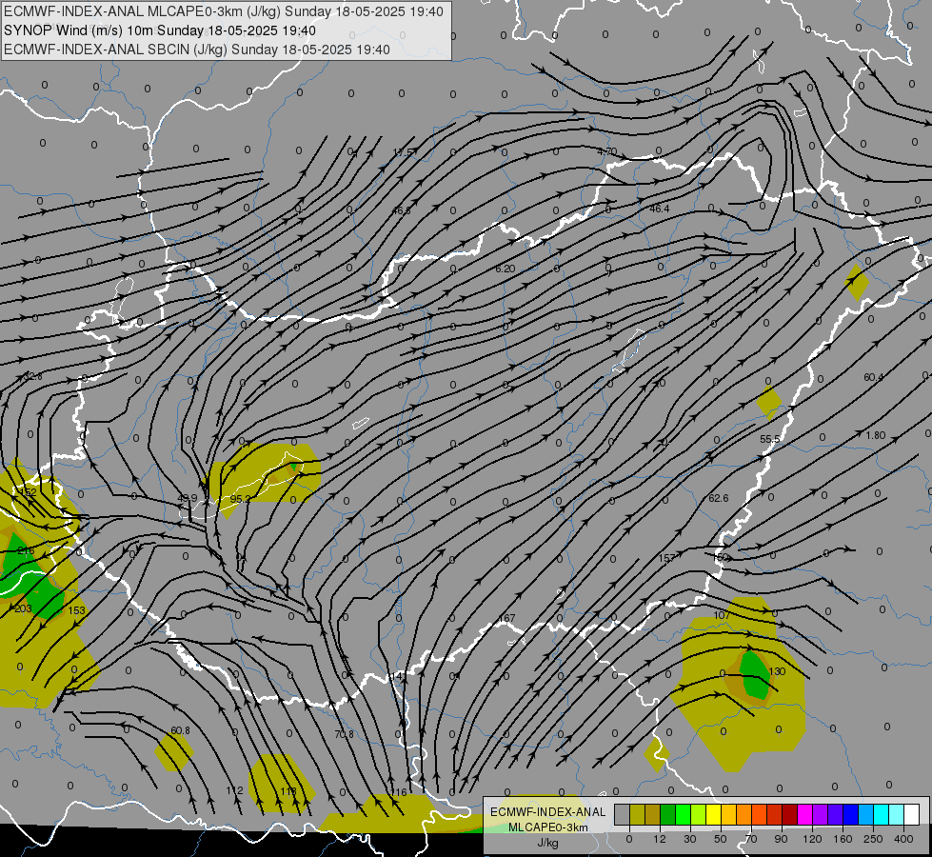Click the '250' tick label on legend
This screenshot has height=857, width=932.
point(873,839)
